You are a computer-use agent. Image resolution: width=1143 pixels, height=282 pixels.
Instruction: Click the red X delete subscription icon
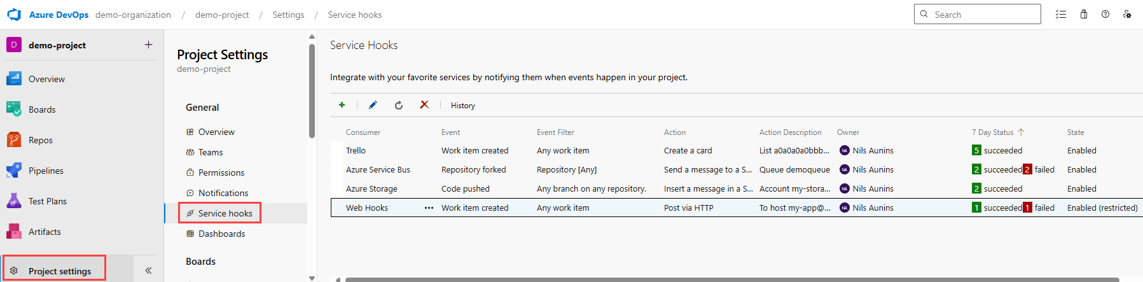tap(424, 104)
